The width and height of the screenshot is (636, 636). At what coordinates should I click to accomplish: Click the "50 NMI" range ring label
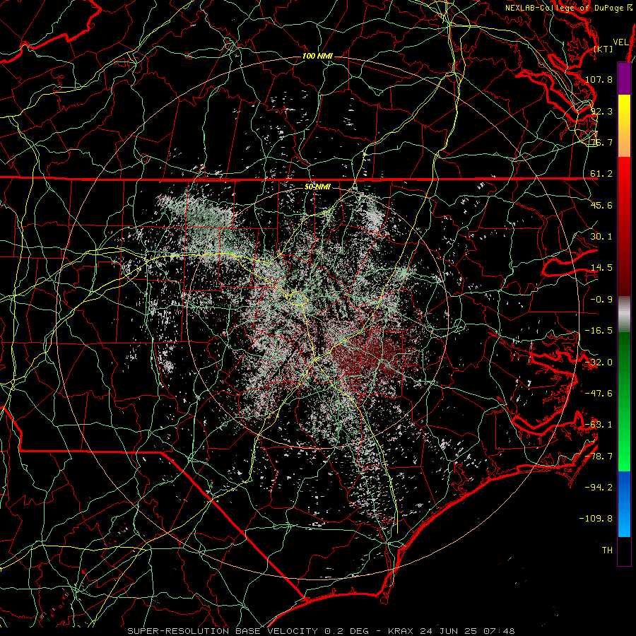[317, 187]
